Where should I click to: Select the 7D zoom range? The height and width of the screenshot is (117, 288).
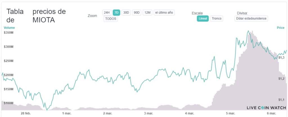tap(116, 13)
